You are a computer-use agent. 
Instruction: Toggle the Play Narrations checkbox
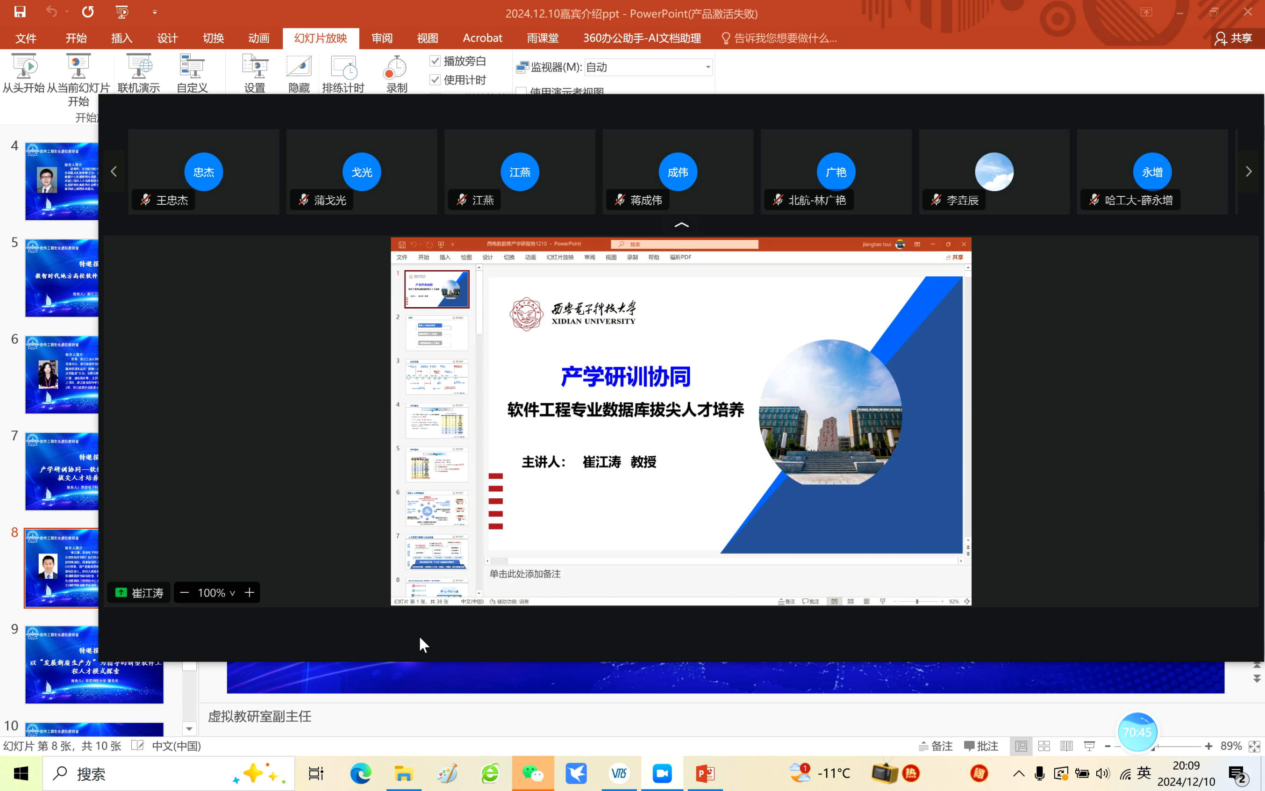435,61
